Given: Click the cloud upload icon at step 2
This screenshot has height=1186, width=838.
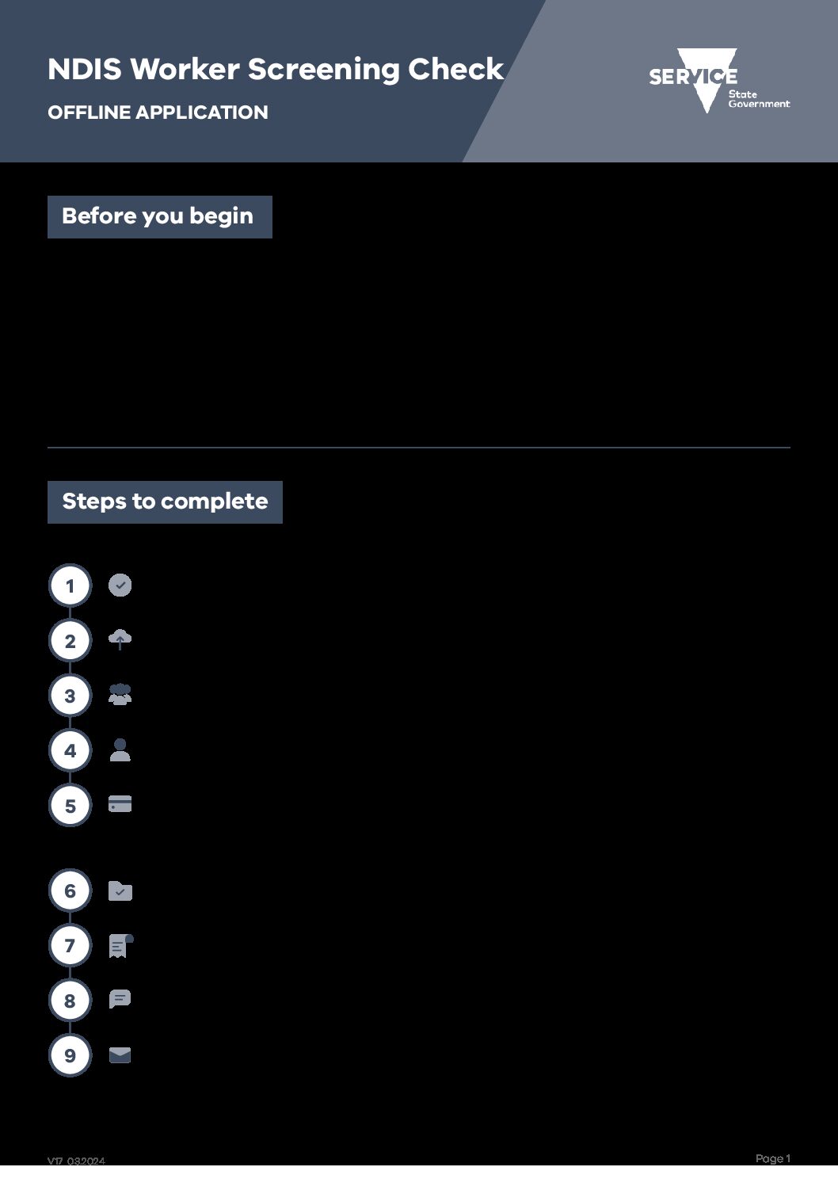Looking at the screenshot, I should pos(120,639).
